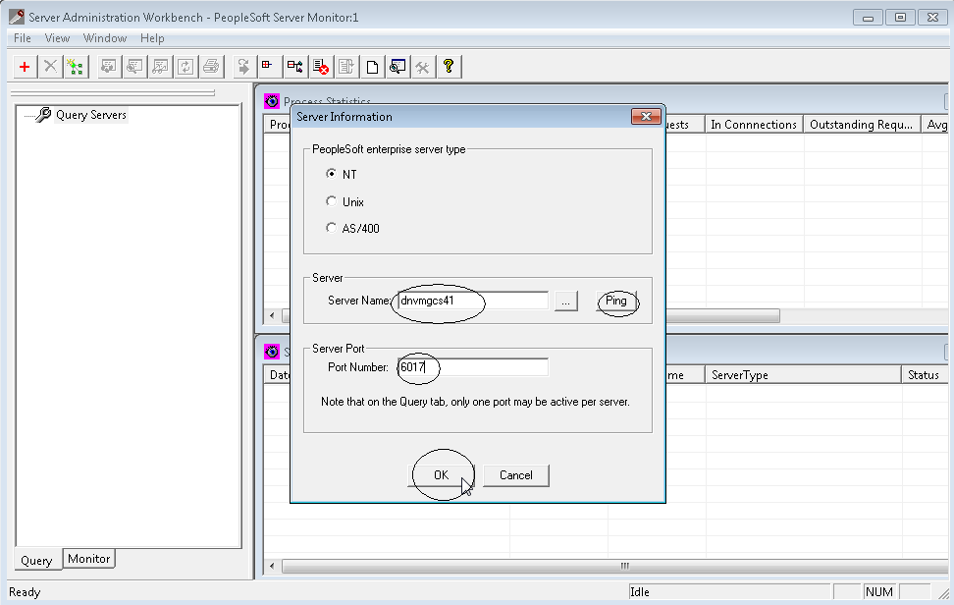Select the NT server type radio button
This screenshot has height=605, width=954.
click(x=331, y=174)
